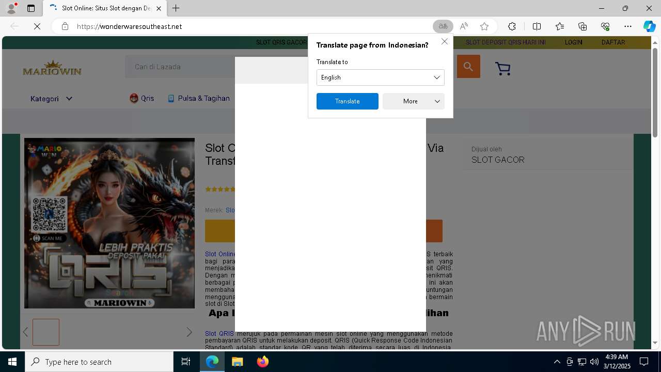Image resolution: width=661 pixels, height=372 pixels.
Task: Open Browser essentials heart icon
Action: coord(605,26)
